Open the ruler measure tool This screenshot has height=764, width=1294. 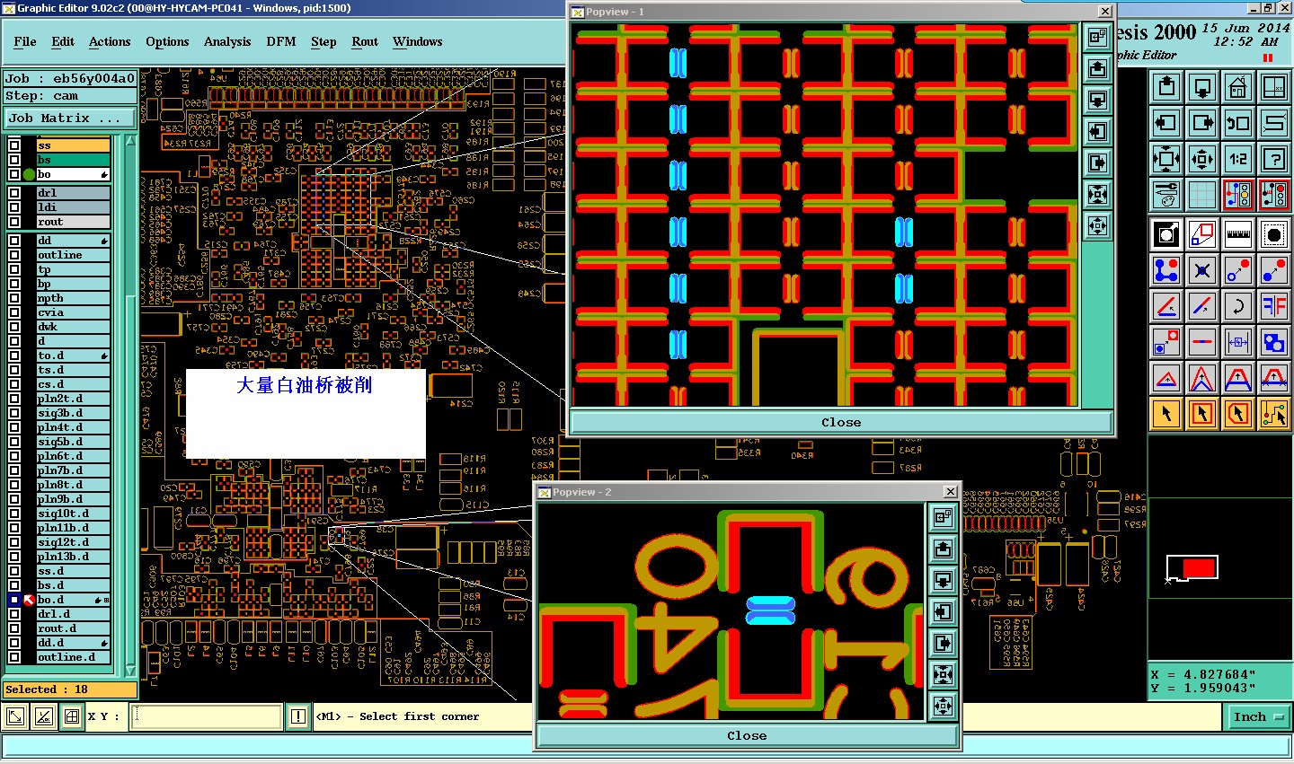[1238, 234]
